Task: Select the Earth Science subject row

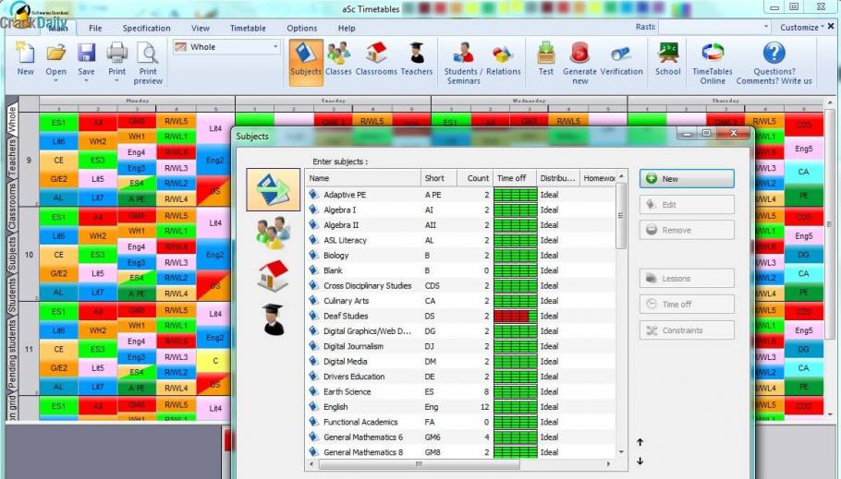Action: point(461,391)
